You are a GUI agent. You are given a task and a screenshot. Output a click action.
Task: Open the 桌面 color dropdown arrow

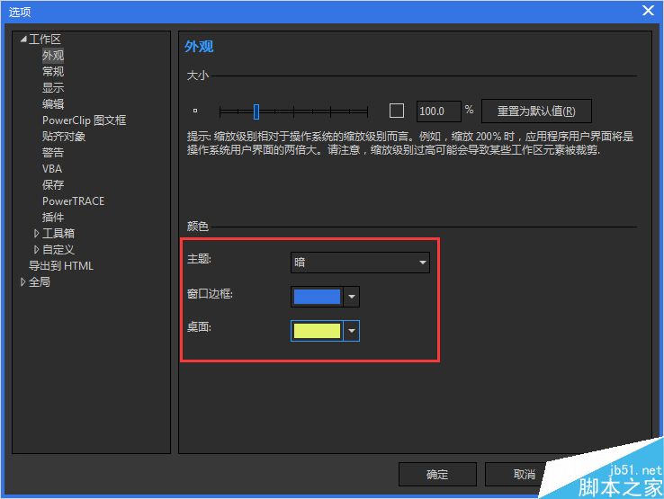352,331
